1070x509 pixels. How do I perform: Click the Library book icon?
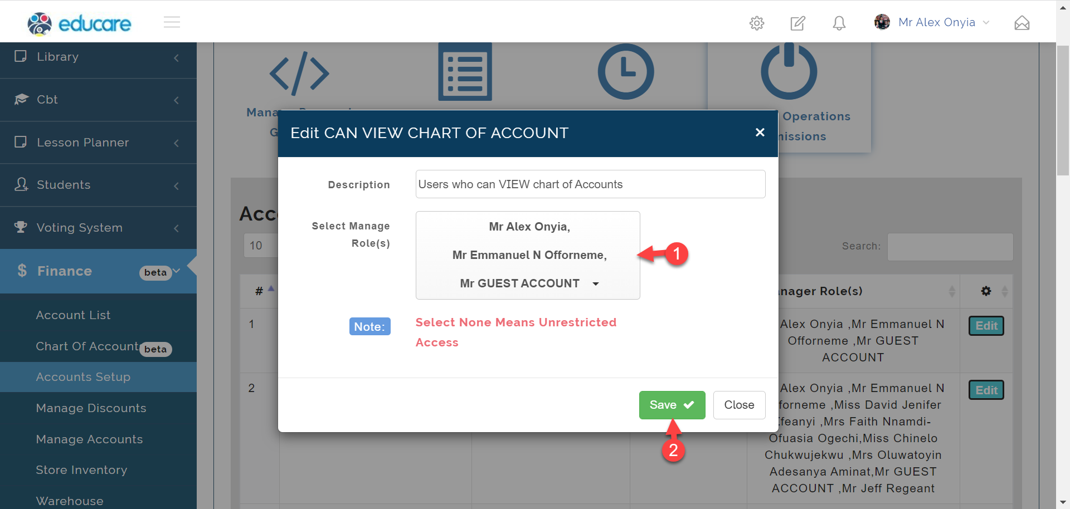pyautogui.click(x=21, y=56)
